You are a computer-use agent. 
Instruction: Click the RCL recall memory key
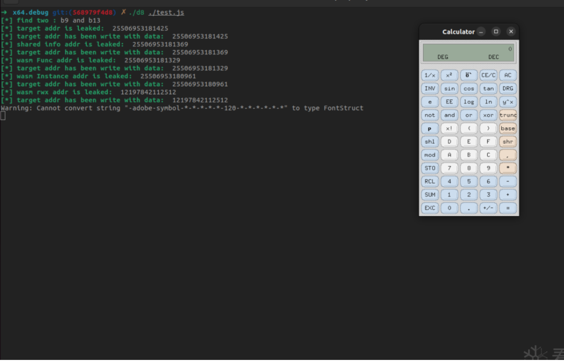point(430,182)
